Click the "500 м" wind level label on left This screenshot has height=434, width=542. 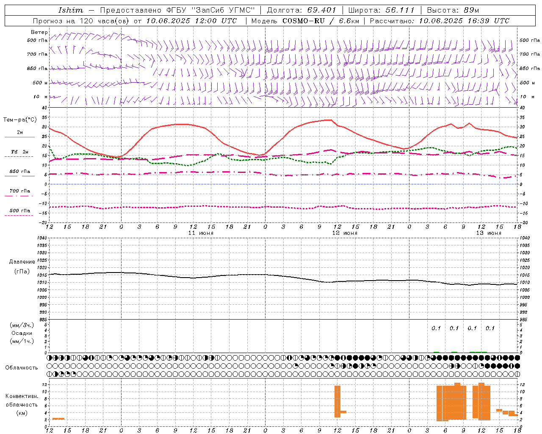point(40,83)
